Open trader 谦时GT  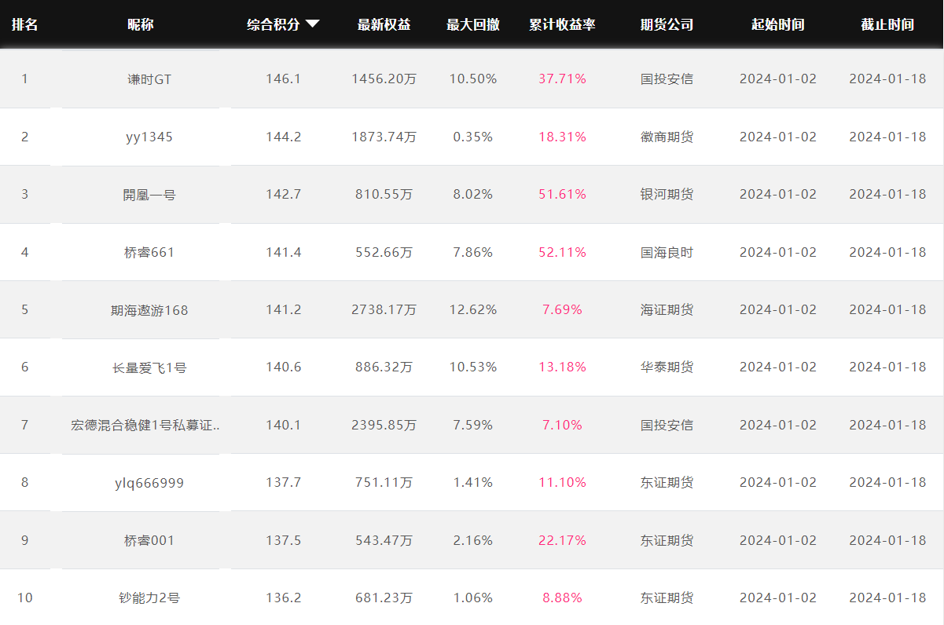tap(149, 79)
